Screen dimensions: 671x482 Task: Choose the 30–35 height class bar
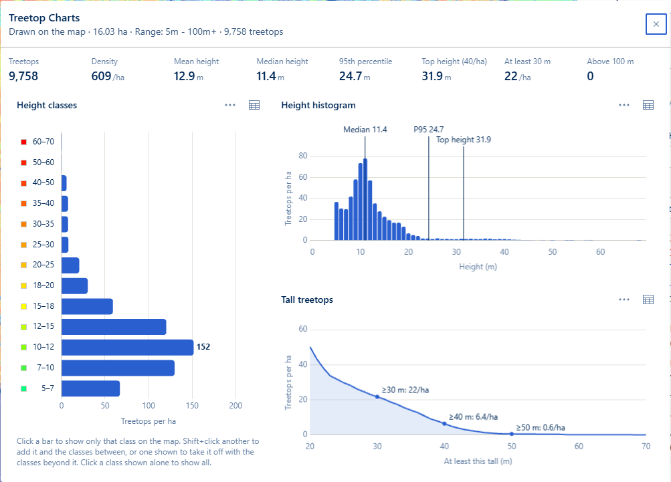click(x=65, y=224)
